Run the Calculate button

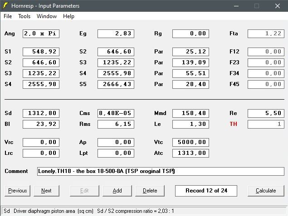(266, 191)
